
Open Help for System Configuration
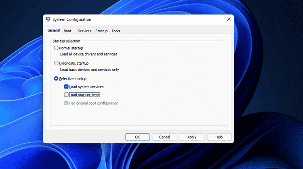[219, 137]
